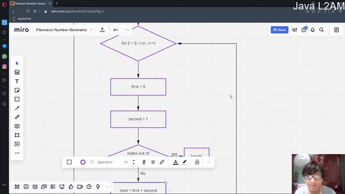Click the font size 14 field

coord(126,162)
